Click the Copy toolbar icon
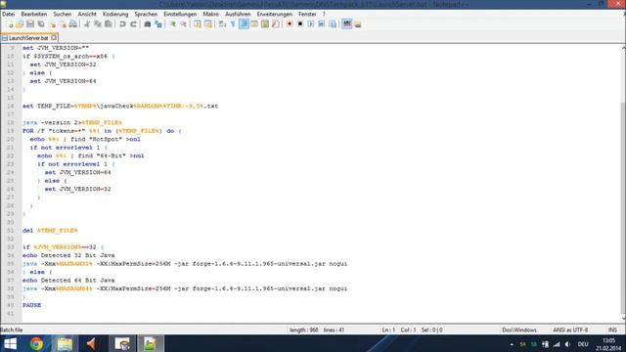 (98, 24)
